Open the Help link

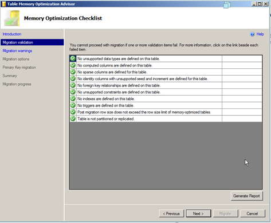260,34
